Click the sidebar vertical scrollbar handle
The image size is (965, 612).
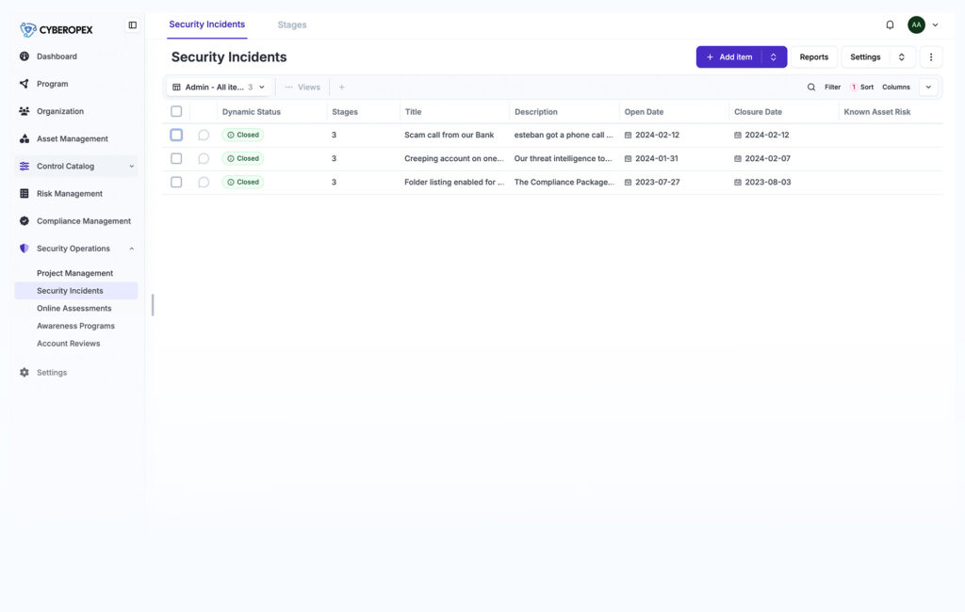153,305
